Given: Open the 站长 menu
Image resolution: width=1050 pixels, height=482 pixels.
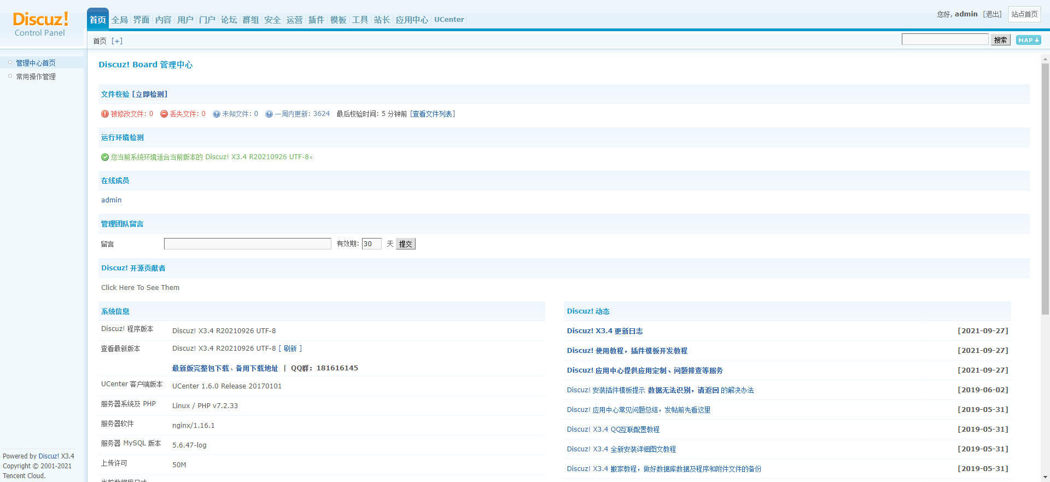Looking at the screenshot, I should tap(382, 20).
